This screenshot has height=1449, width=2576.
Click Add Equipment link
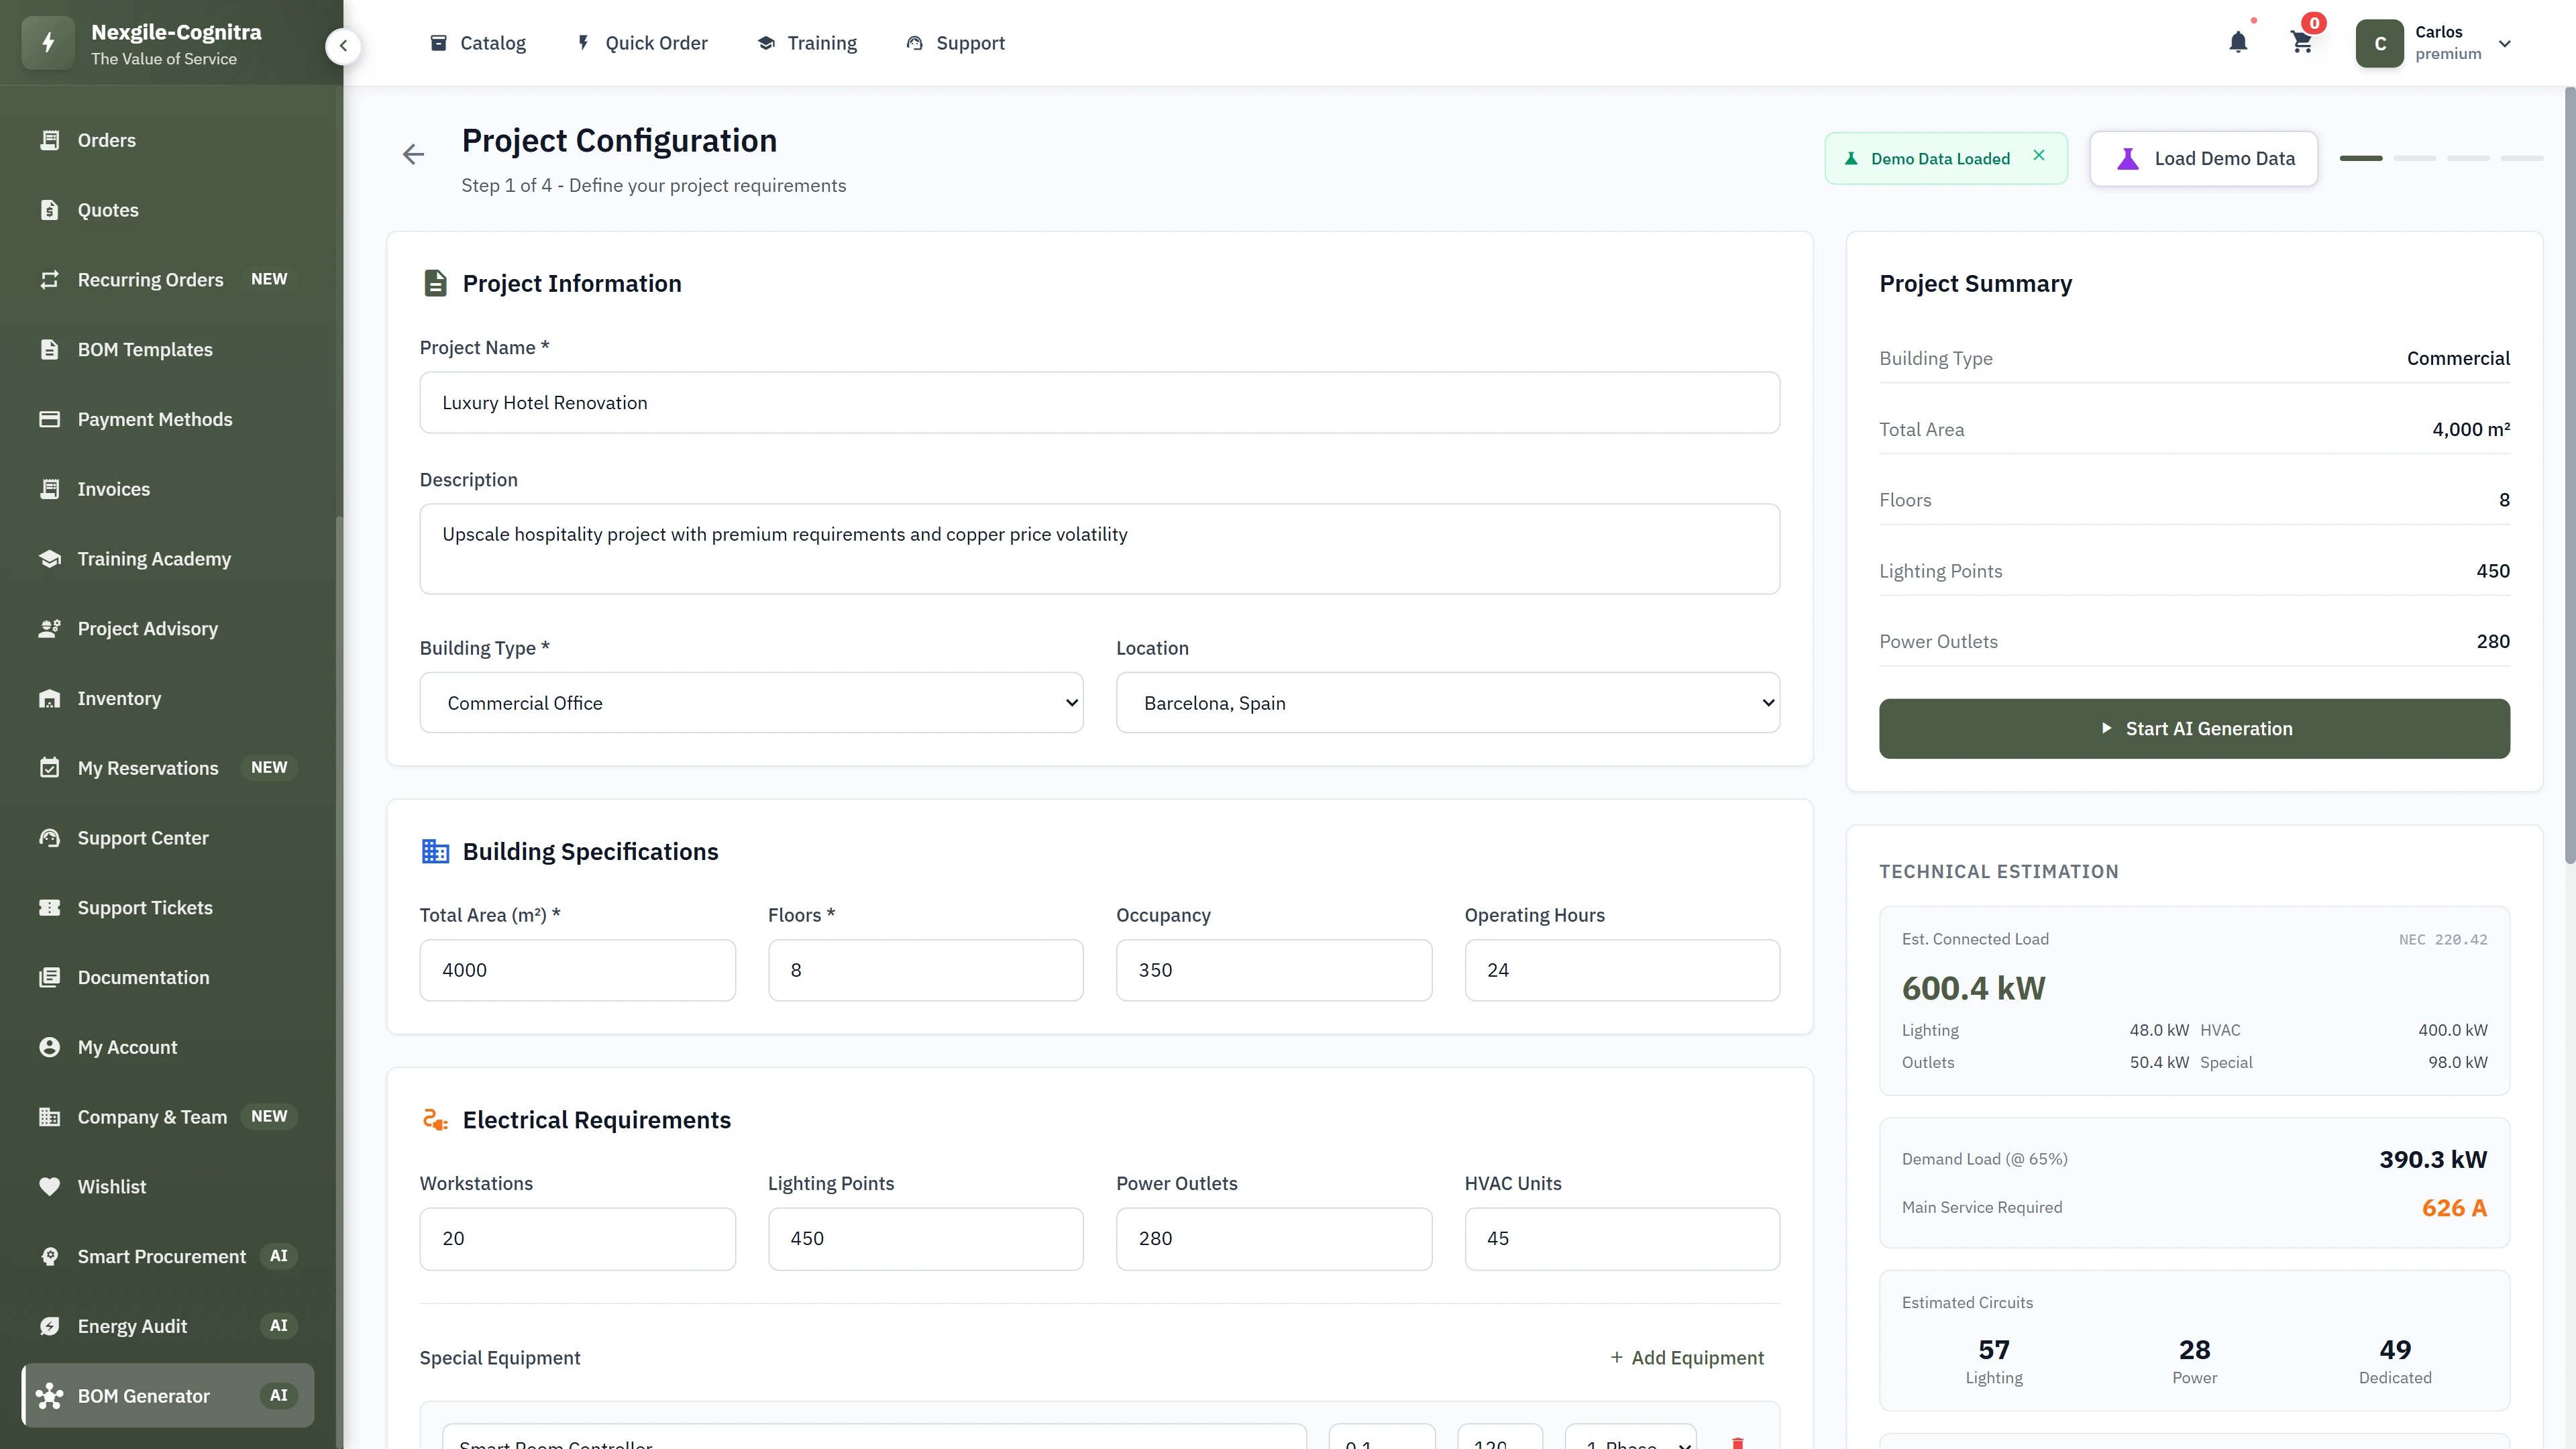click(1686, 1358)
